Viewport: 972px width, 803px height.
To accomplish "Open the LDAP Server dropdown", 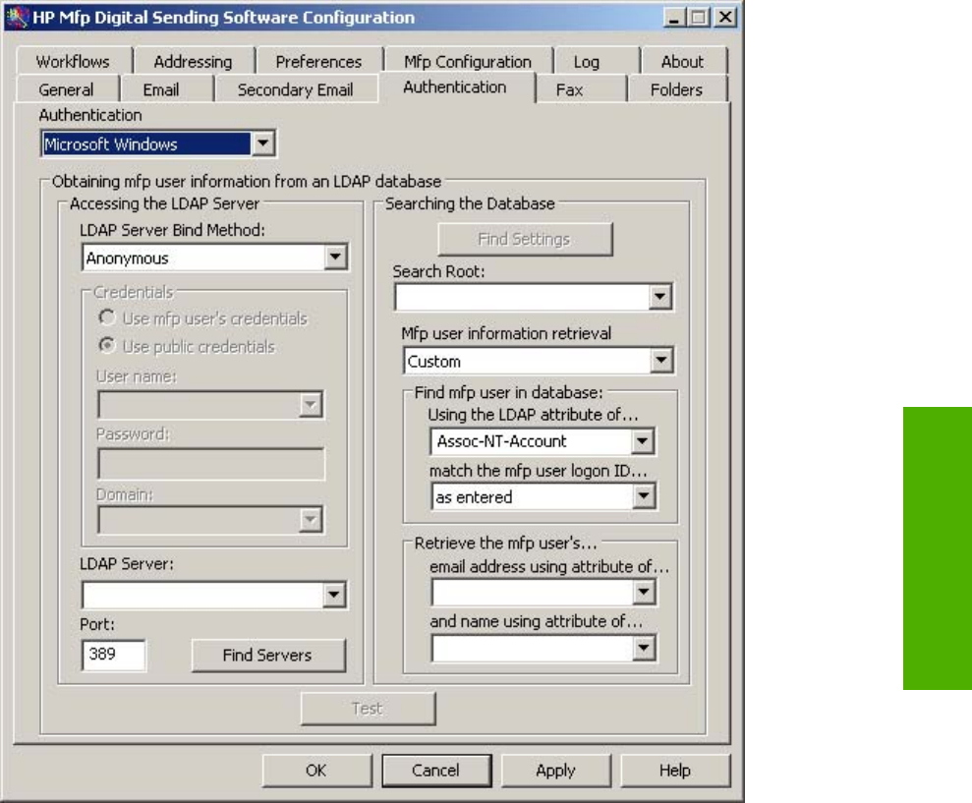I will 333,595.
